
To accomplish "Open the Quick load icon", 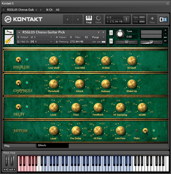I will point(98,20).
